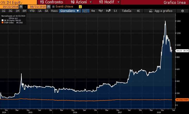This screenshot has height=114, width=189.
Task: Select the candlestick chart icon
Action: 93,11
